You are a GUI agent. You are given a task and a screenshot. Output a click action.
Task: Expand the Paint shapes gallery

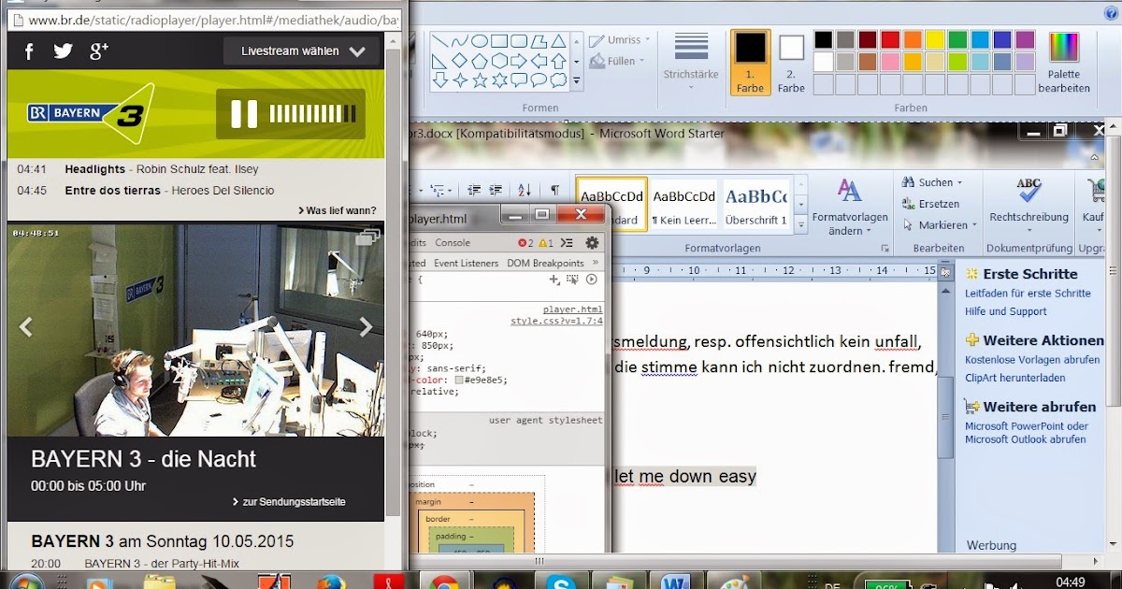577,81
